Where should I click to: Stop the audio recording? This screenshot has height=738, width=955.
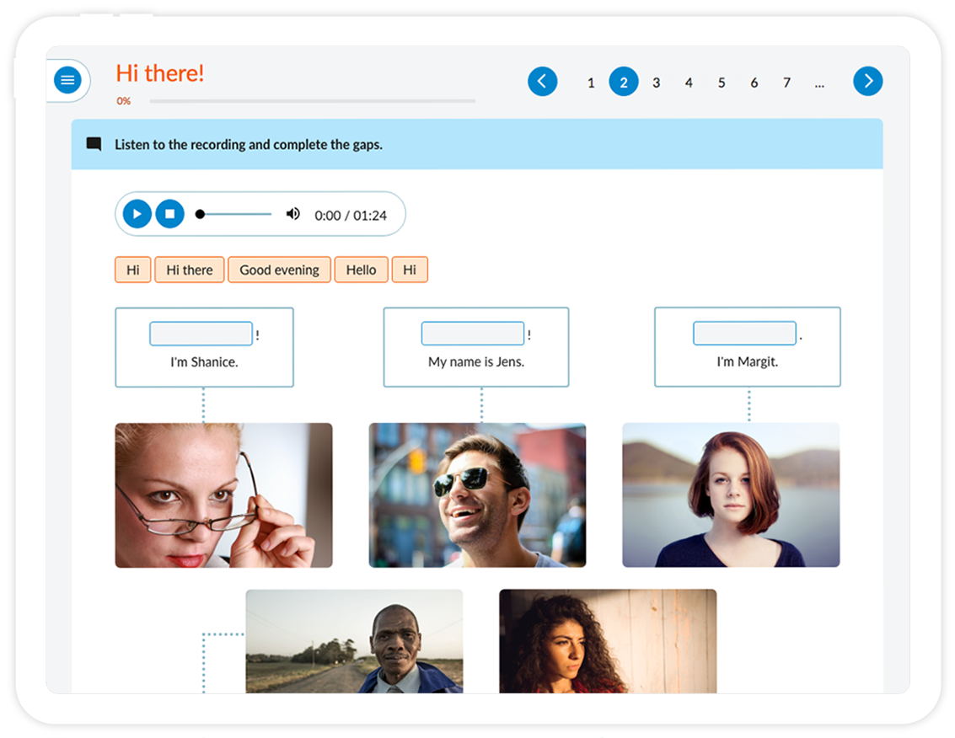169,214
